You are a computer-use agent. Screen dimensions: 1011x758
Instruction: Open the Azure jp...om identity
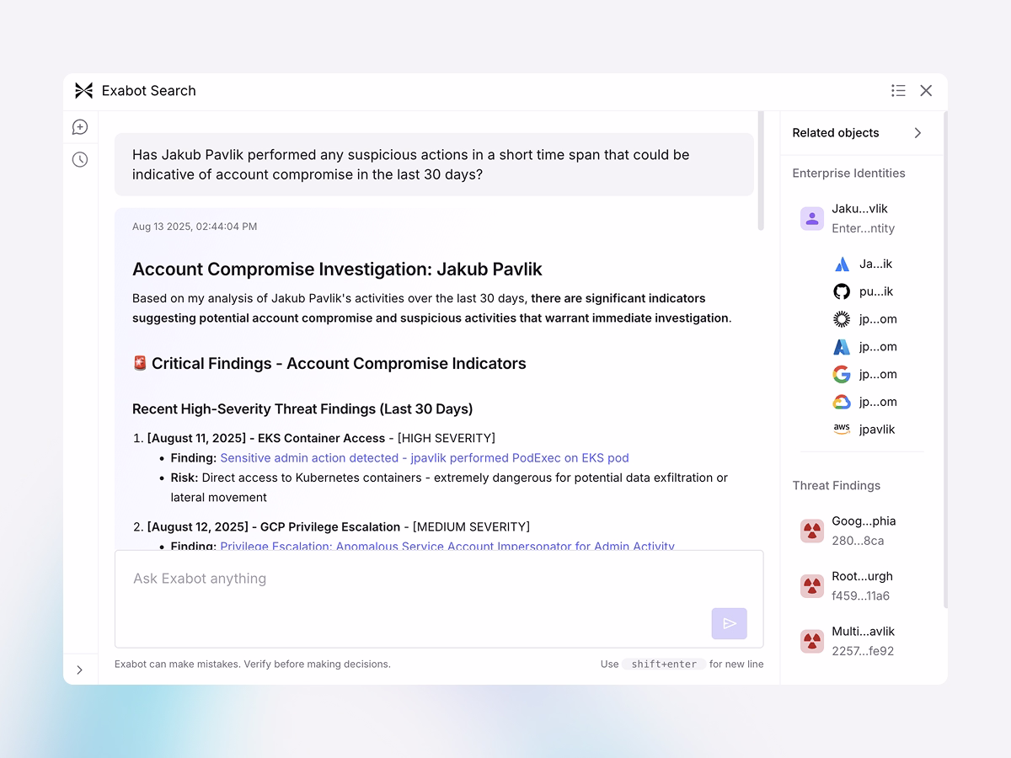click(864, 347)
